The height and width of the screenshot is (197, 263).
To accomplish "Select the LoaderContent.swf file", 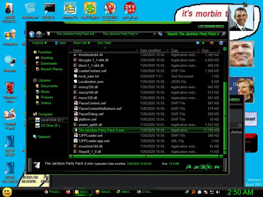I will click(x=146, y=71).
